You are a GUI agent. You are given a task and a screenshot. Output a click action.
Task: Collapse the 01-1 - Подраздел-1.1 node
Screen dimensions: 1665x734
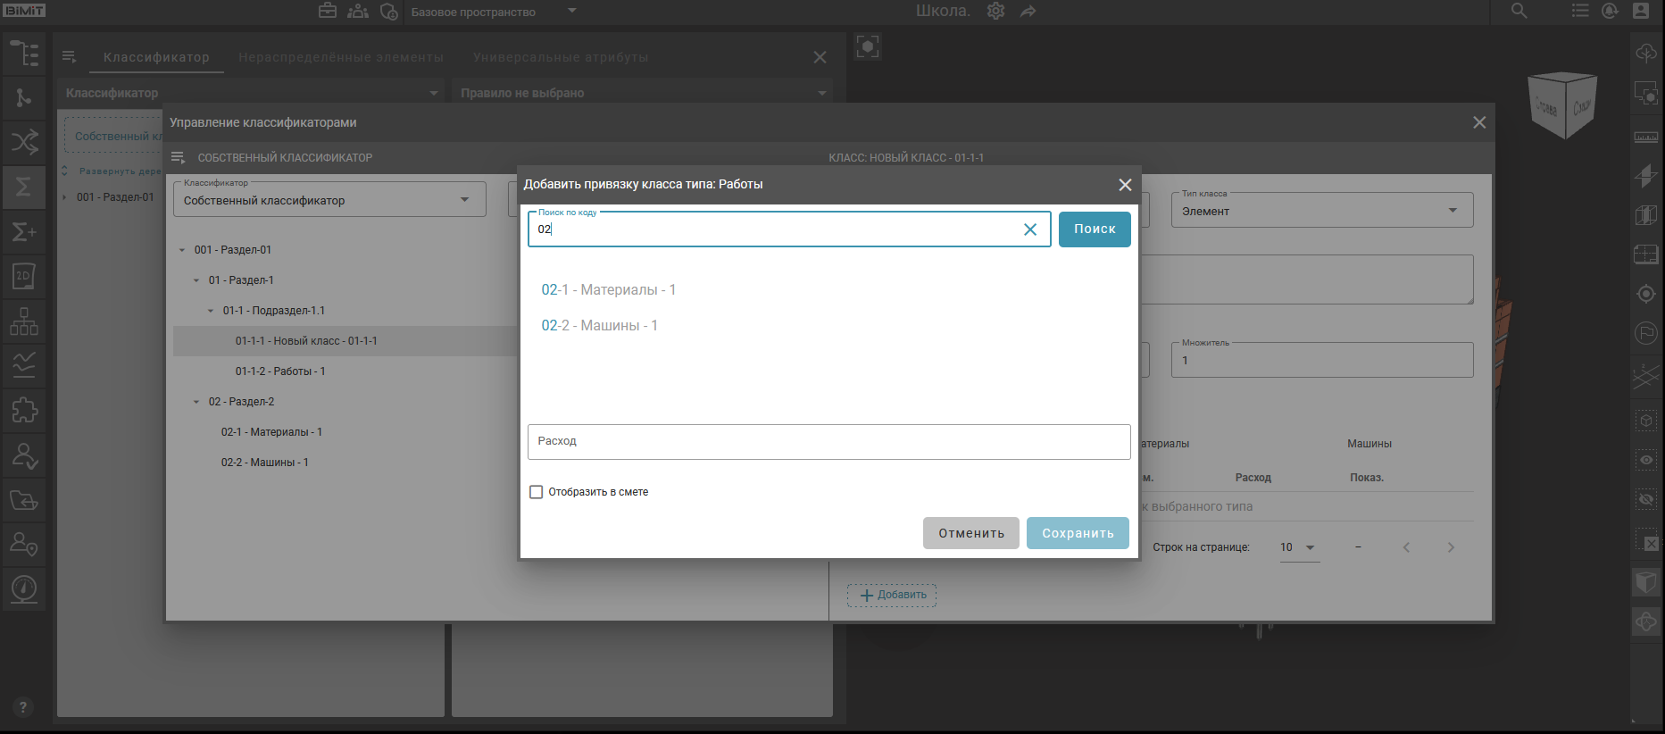(211, 311)
